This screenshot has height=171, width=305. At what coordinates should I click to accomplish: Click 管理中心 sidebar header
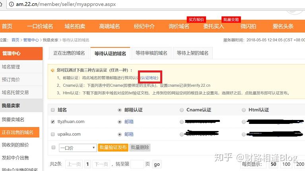pos(21,53)
